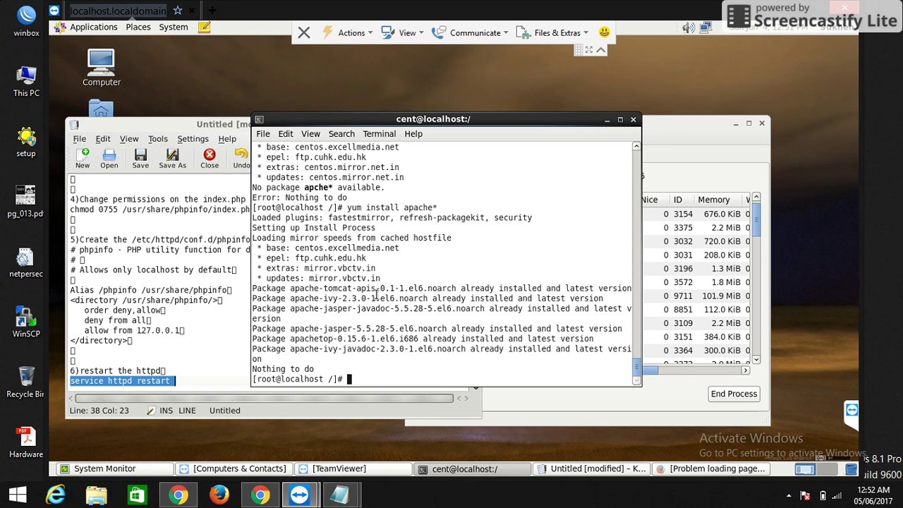This screenshot has width=903, height=508.
Task: Open the Hardware PDF desktop file
Action: [x=26, y=442]
